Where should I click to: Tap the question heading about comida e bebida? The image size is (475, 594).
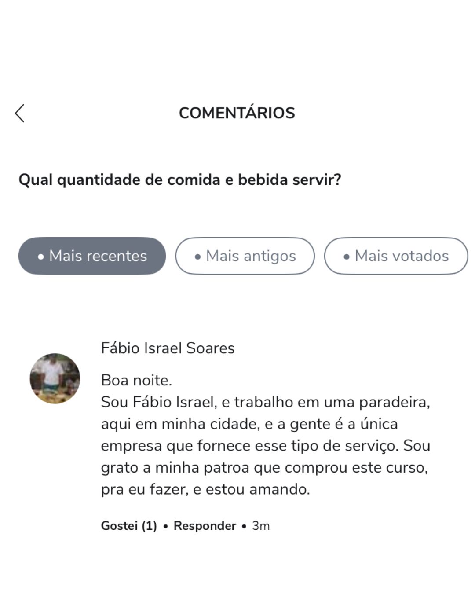tap(180, 180)
